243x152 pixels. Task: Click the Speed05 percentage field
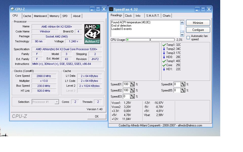[x=177, y=90]
